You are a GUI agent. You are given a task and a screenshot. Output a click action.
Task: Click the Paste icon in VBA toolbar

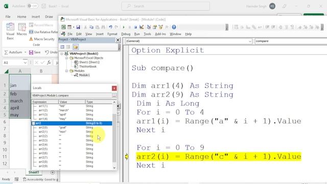[97, 27]
